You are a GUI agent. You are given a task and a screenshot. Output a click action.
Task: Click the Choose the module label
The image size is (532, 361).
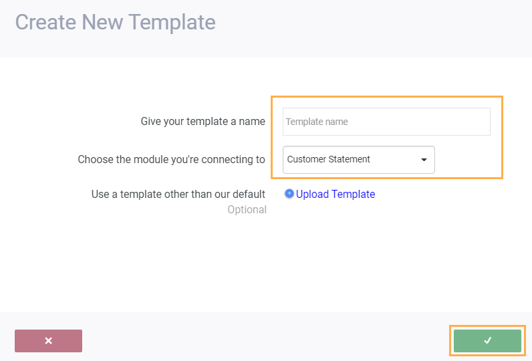tap(171, 160)
